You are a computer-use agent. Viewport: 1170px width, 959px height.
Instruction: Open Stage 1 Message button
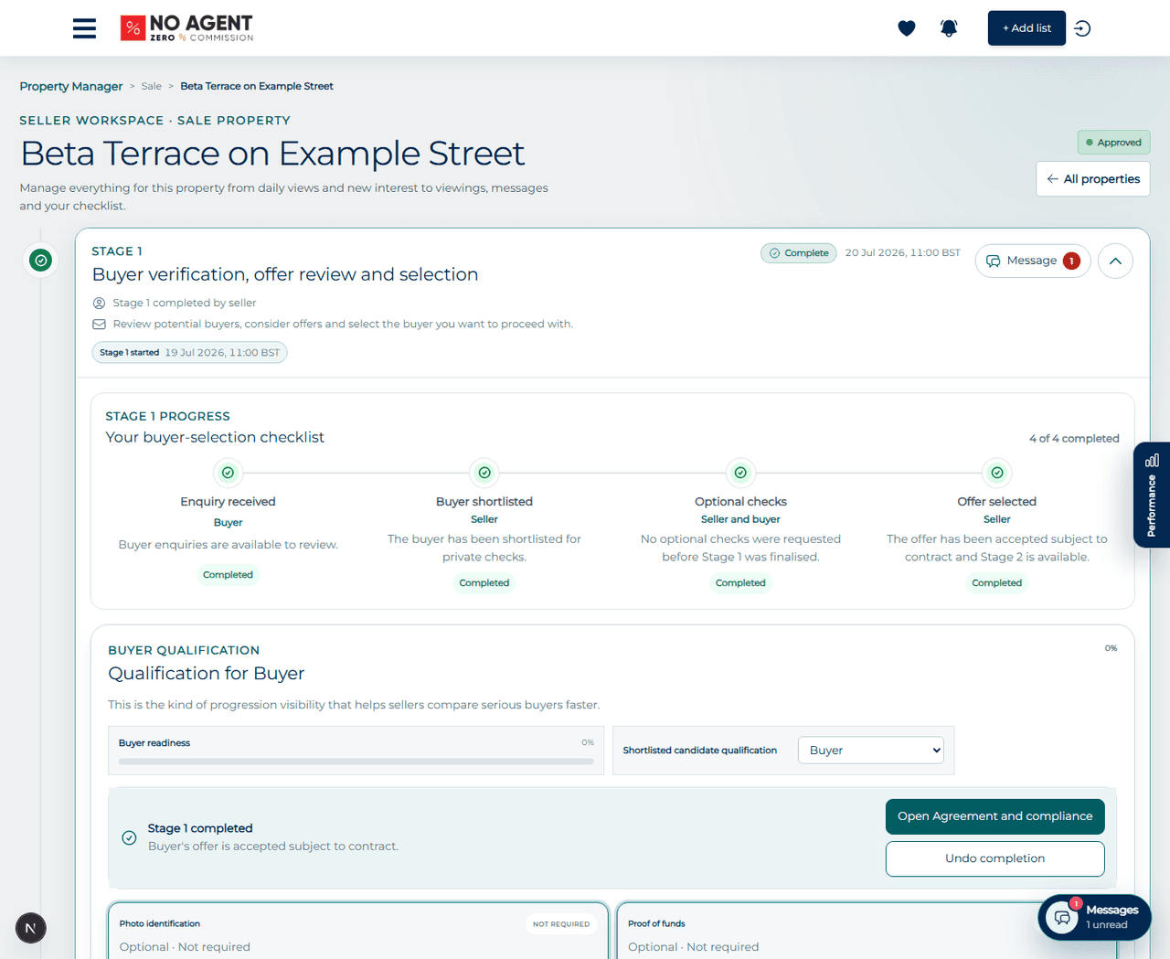(1033, 261)
